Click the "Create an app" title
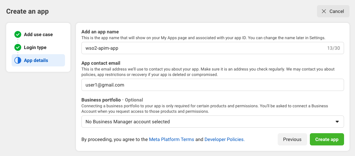This screenshot has height=156, width=355. pos(27,11)
